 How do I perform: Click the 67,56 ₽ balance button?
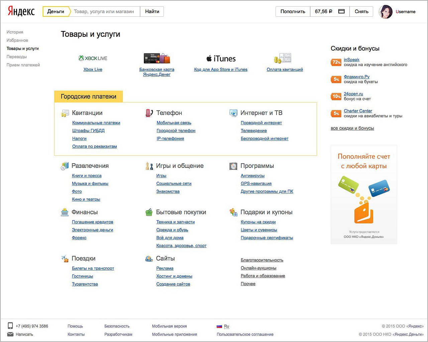click(330, 11)
